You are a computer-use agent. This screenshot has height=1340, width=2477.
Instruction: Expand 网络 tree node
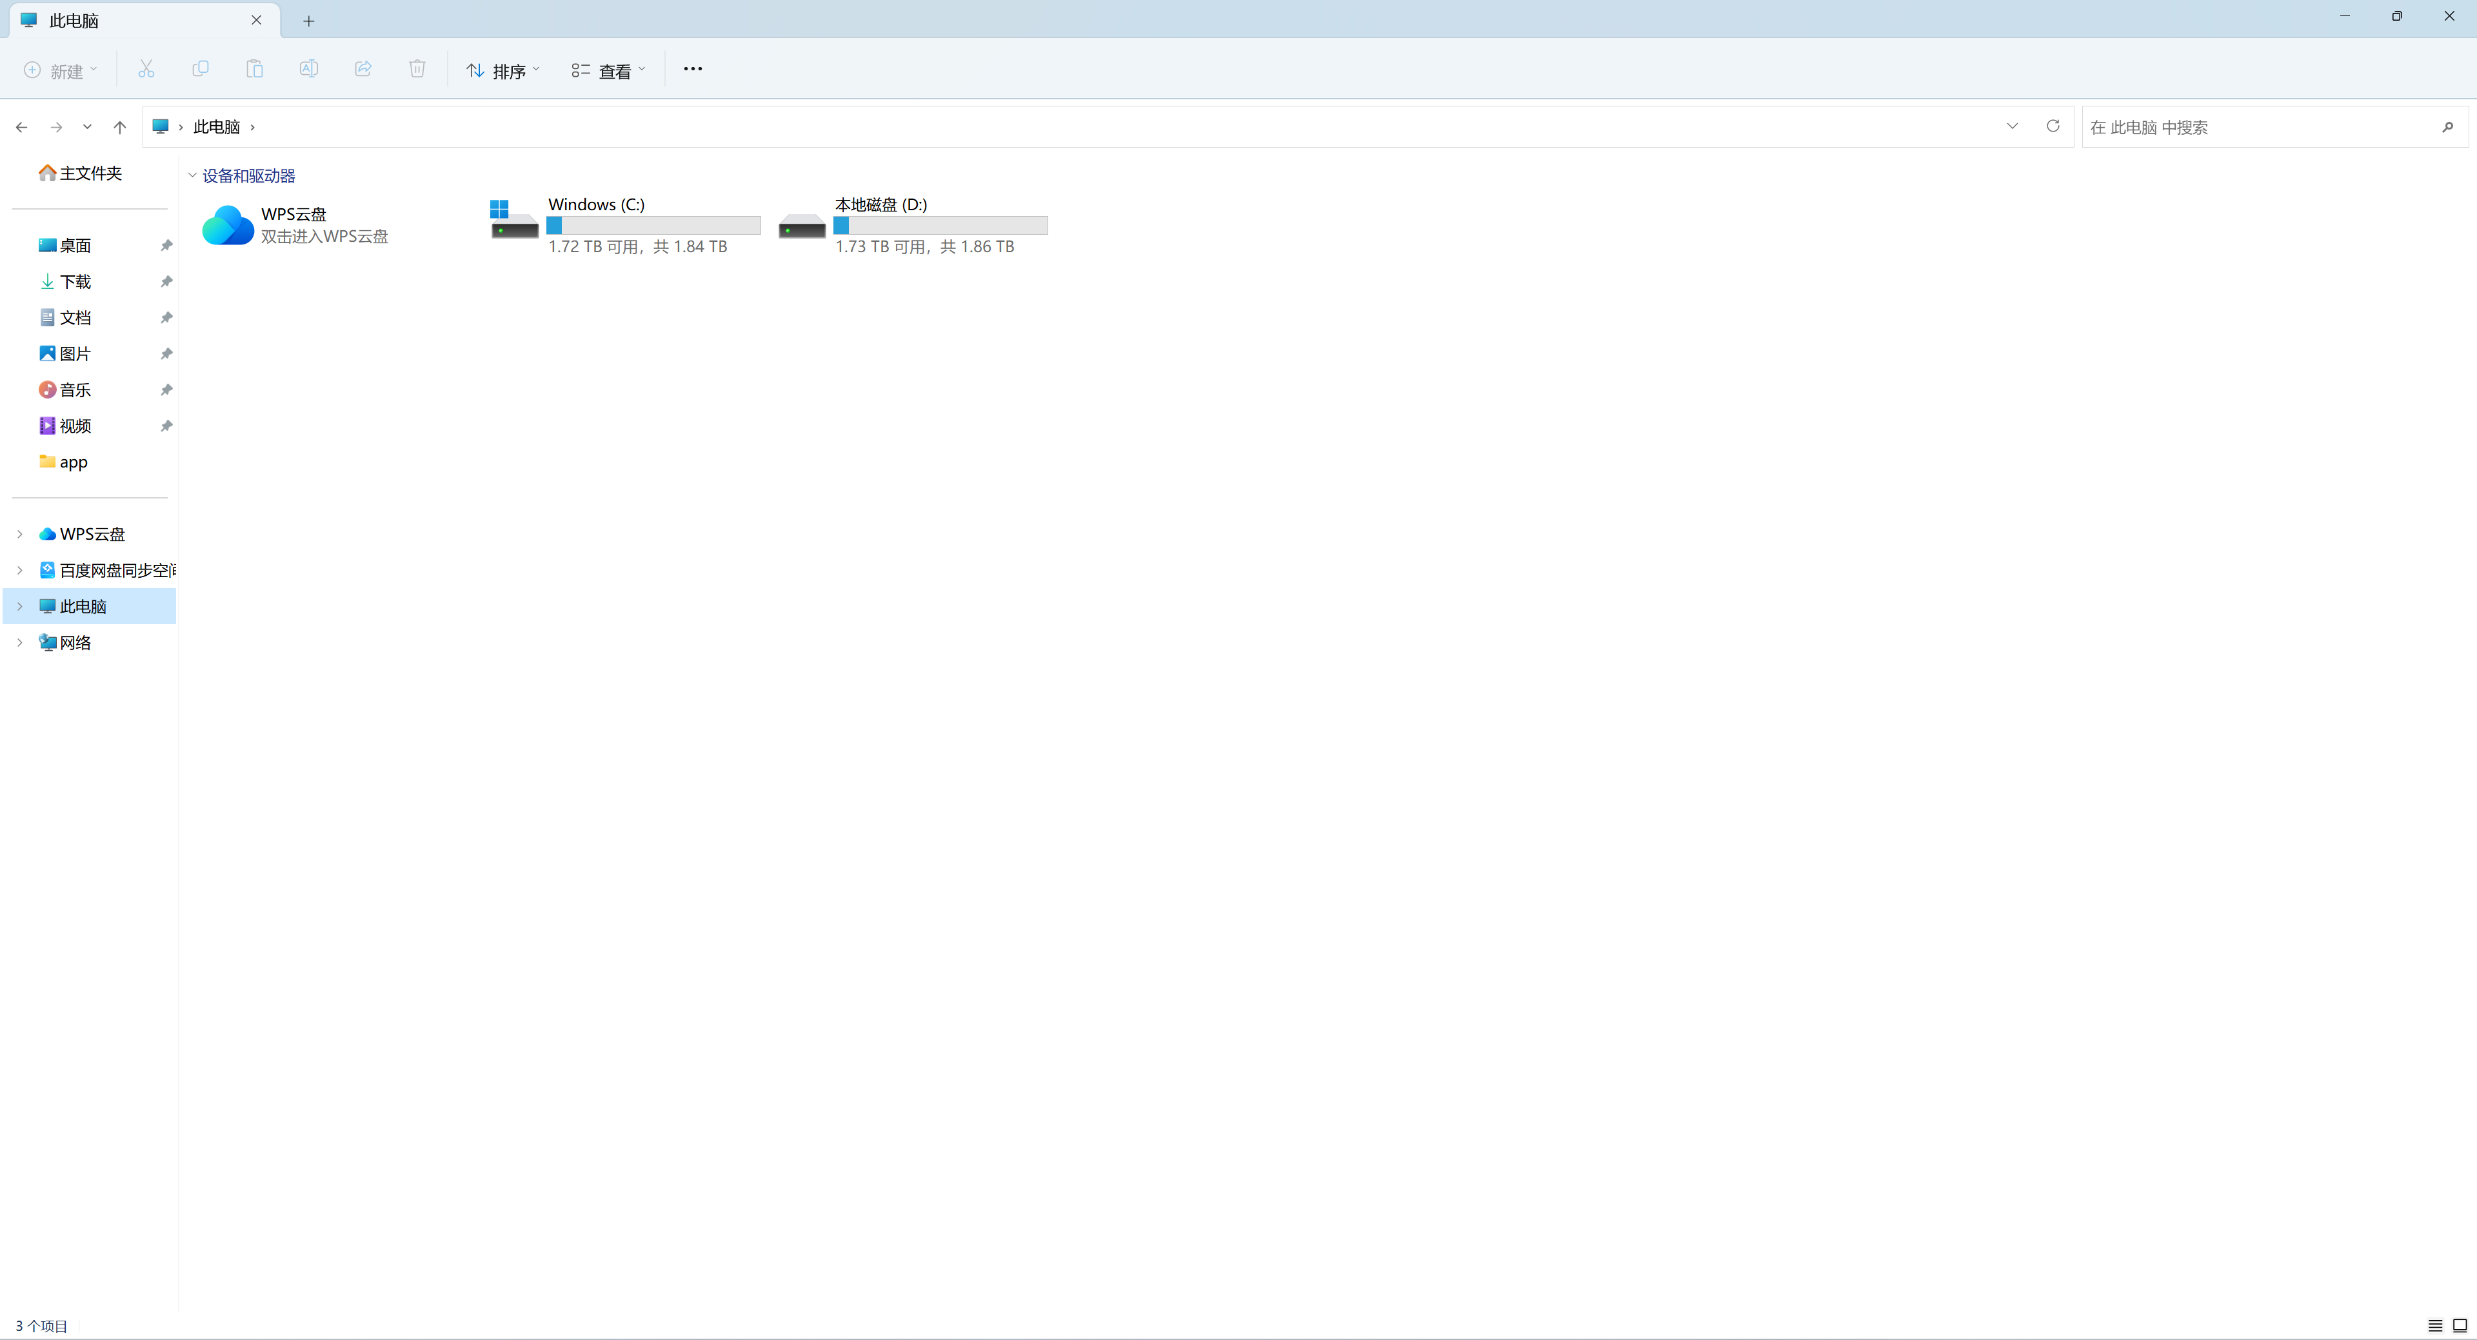pos(19,643)
